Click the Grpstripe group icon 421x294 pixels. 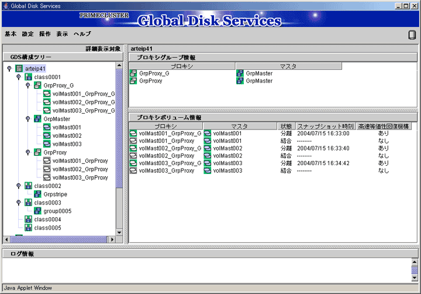[x=37, y=194]
